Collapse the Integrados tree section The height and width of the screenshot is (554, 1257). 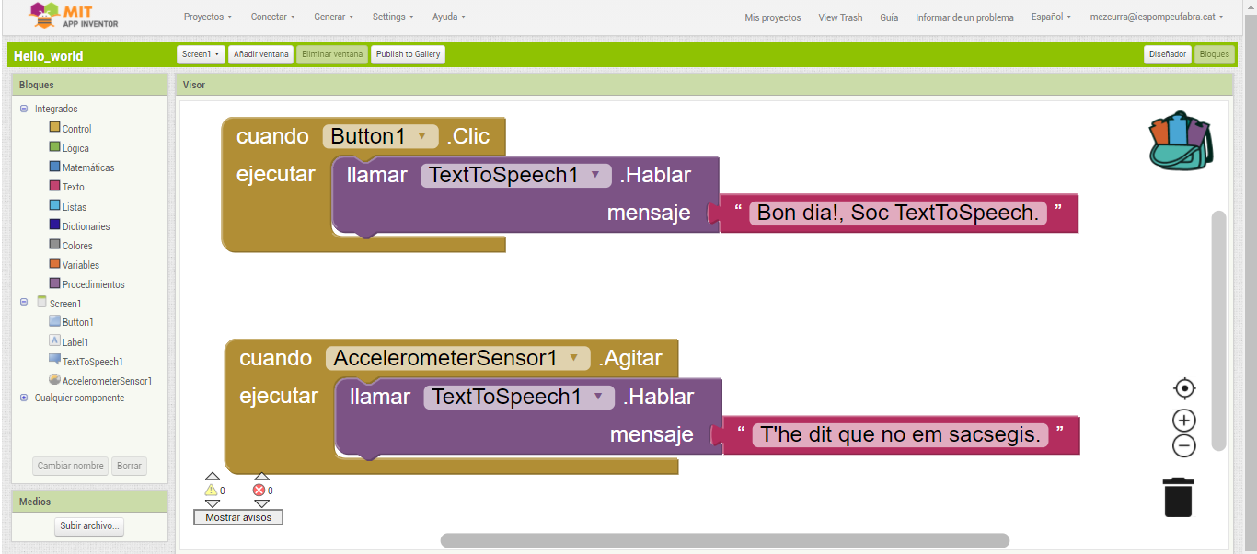[24, 109]
